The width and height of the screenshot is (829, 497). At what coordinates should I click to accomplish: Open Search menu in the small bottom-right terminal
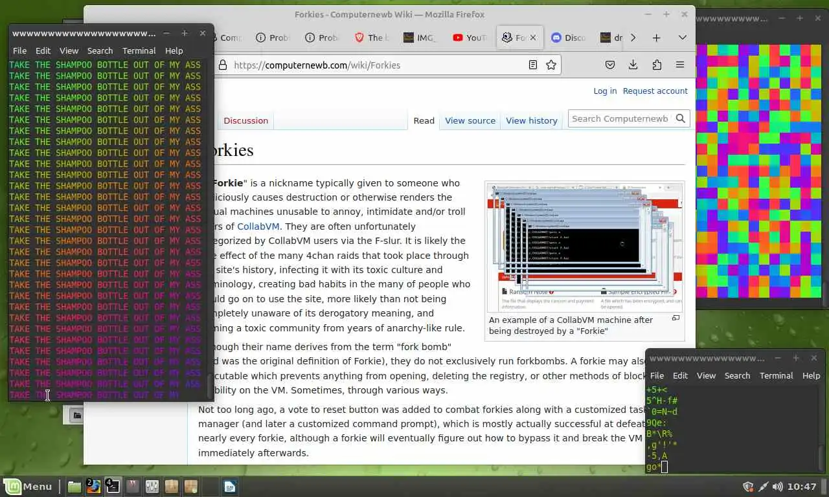(x=737, y=375)
